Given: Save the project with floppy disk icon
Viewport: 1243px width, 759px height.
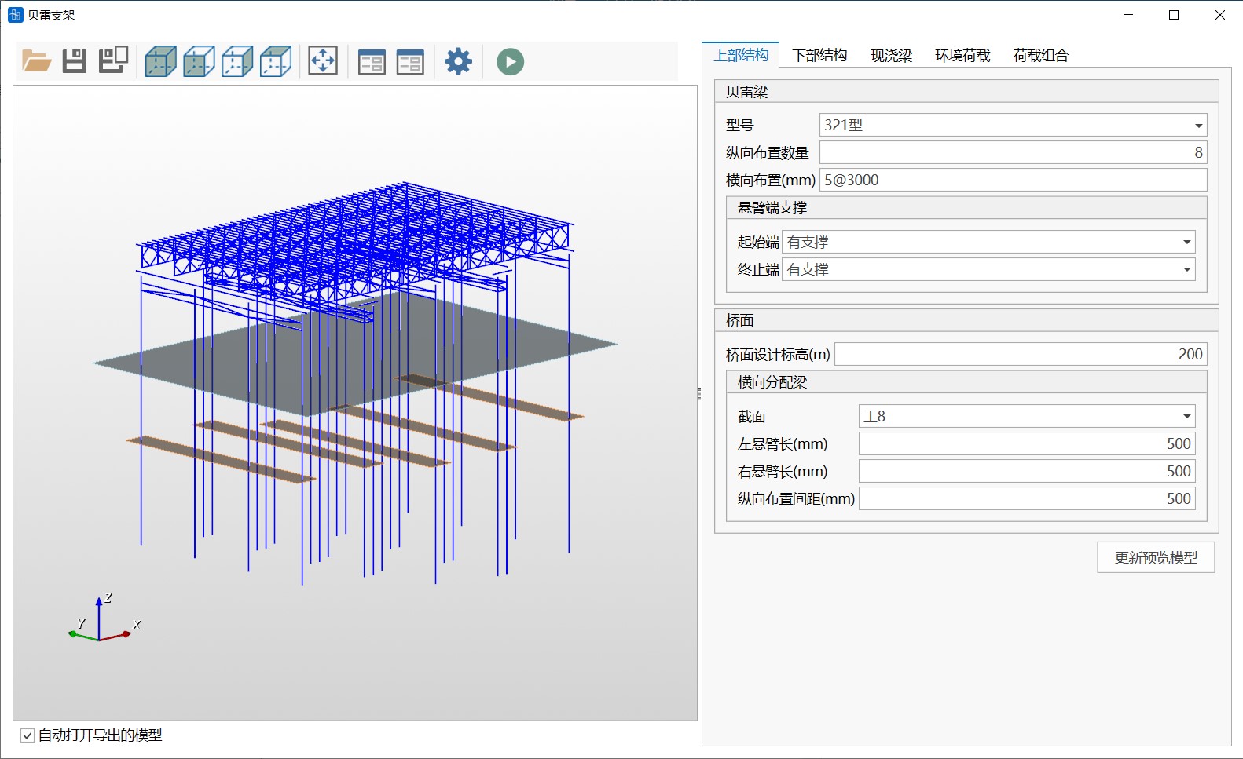Looking at the screenshot, I should click(75, 61).
